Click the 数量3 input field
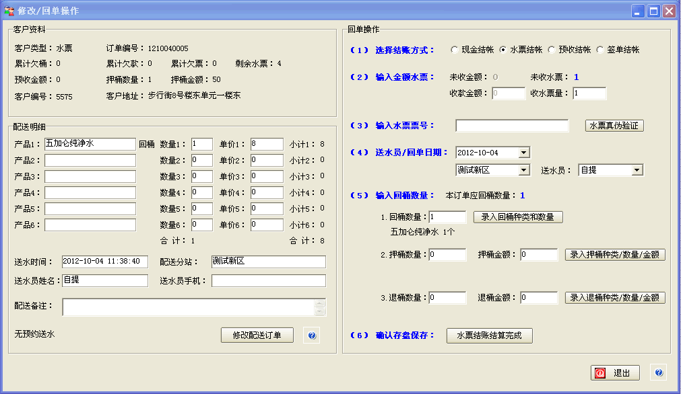 [202, 176]
